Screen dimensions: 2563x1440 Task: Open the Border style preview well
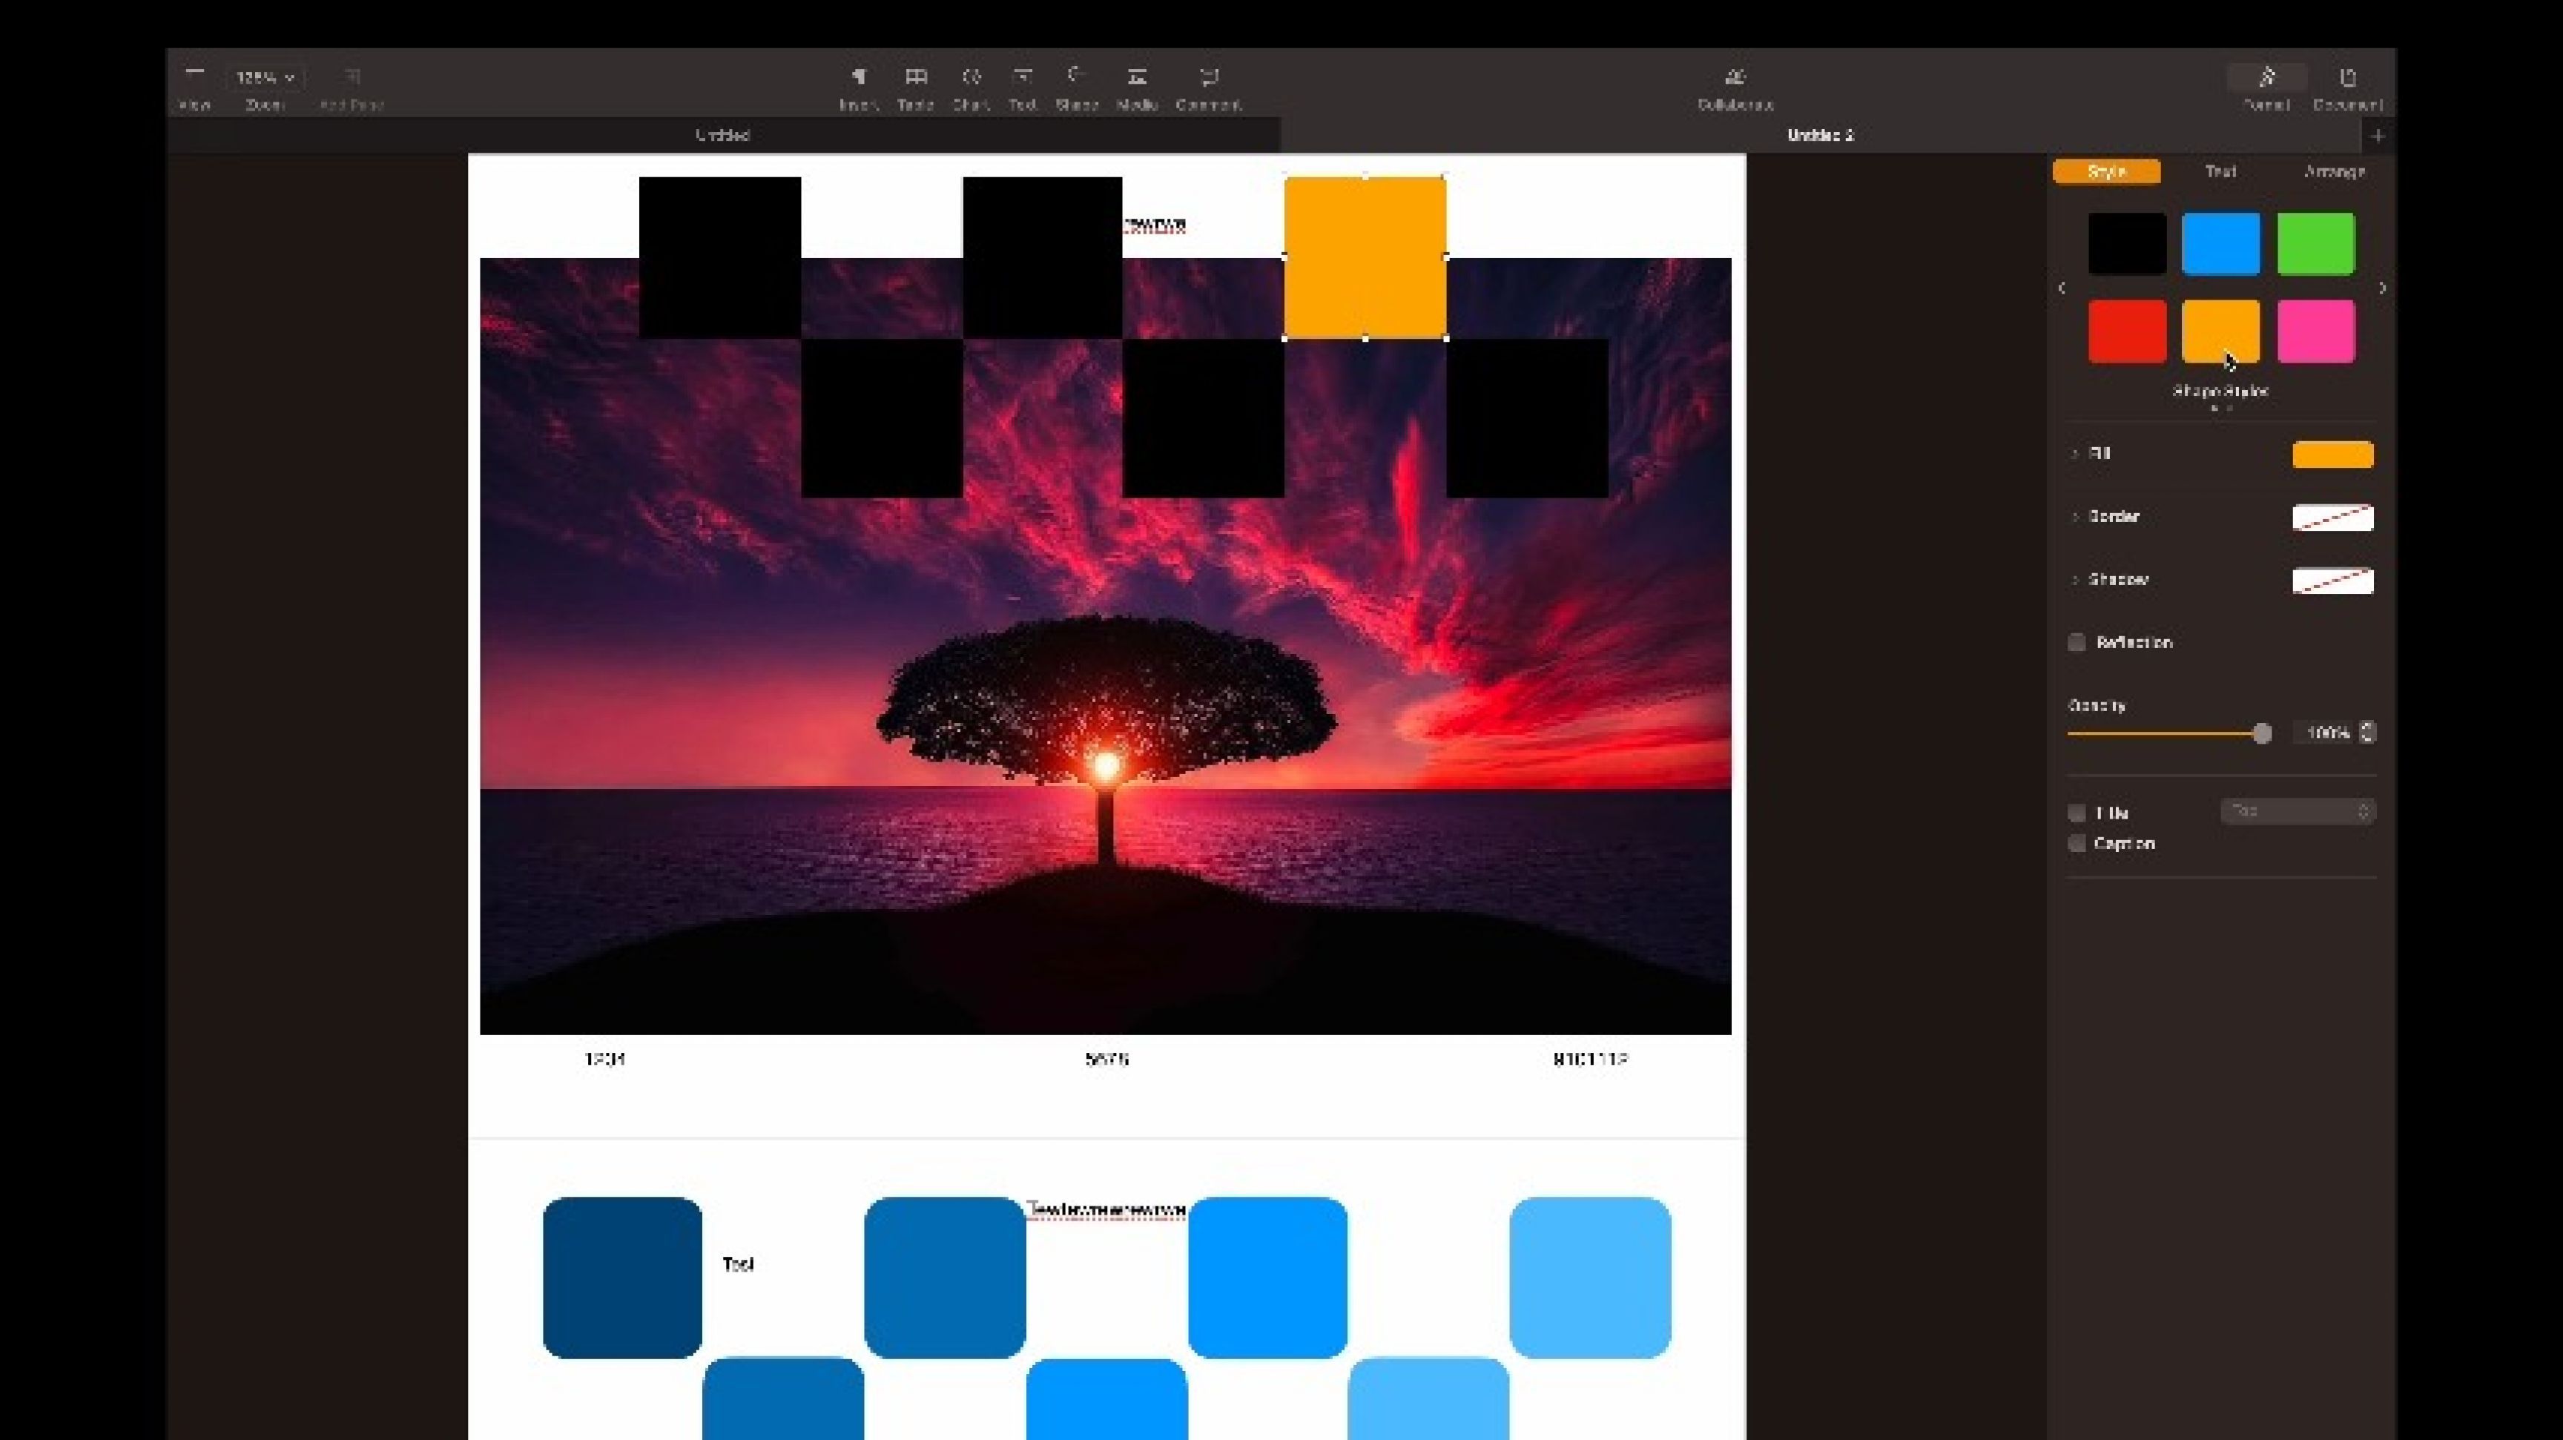[x=2332, y=517]
